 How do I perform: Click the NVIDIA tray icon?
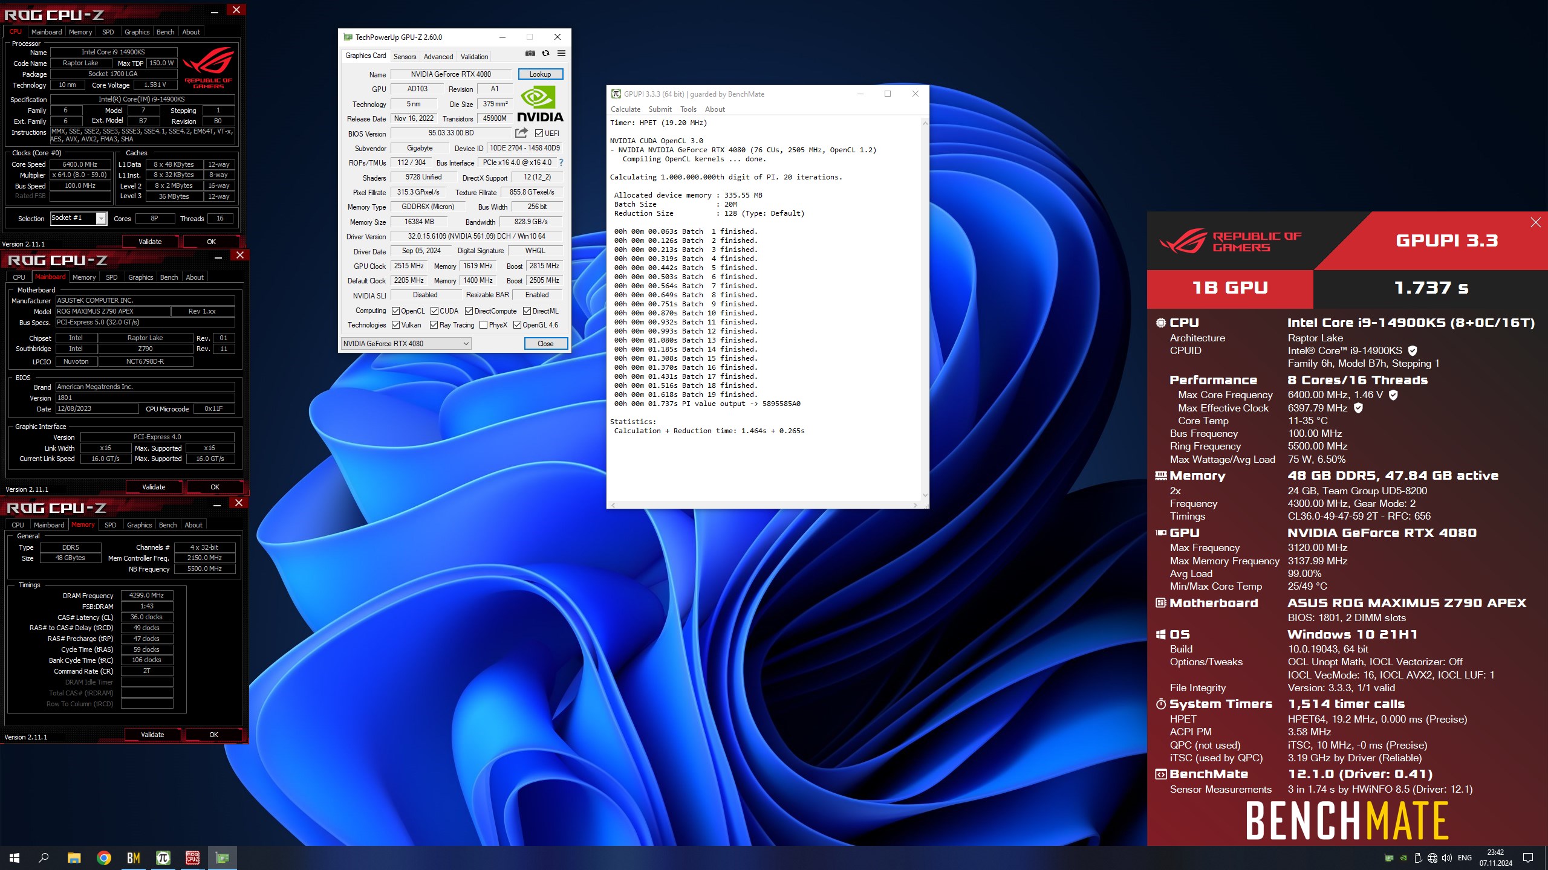pyautogui.click(x=1403, y=858)
